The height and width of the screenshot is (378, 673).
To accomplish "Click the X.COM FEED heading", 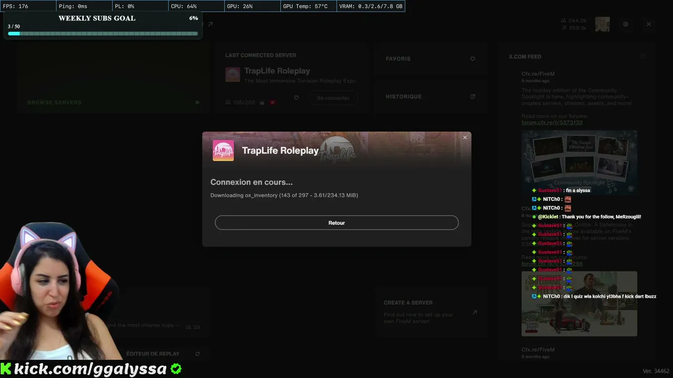I will tap(525, 57).
